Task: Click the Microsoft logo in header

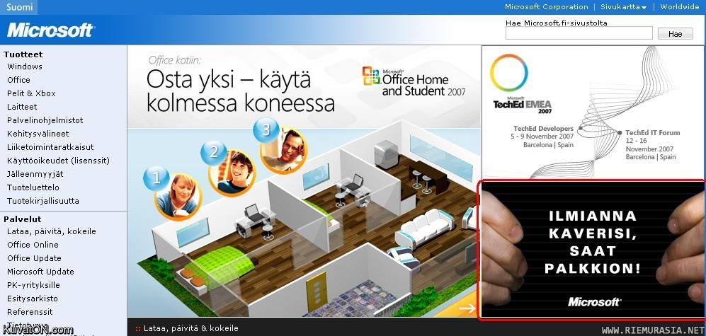Action: pos(50,30)
